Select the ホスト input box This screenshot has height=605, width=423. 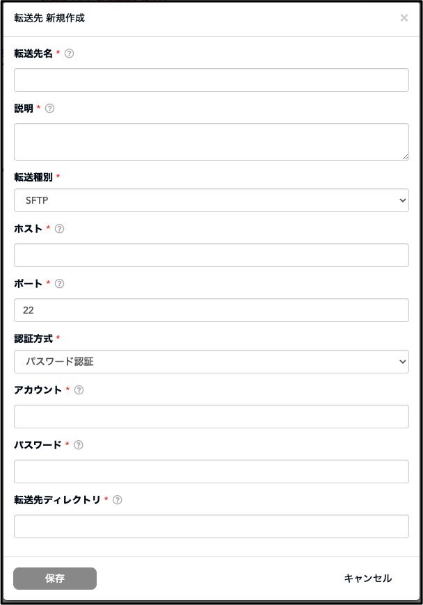[x=211, y=255]
